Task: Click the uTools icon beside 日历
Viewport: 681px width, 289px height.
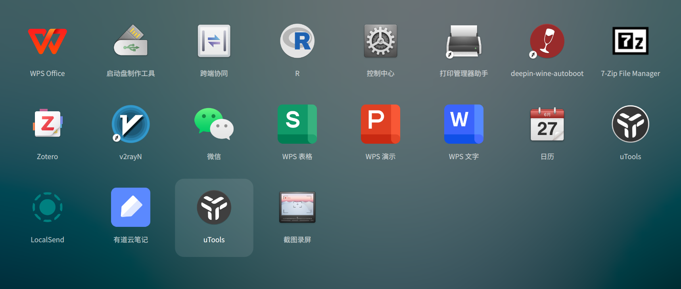Action: pyautogui.click(x=631, y=124)
